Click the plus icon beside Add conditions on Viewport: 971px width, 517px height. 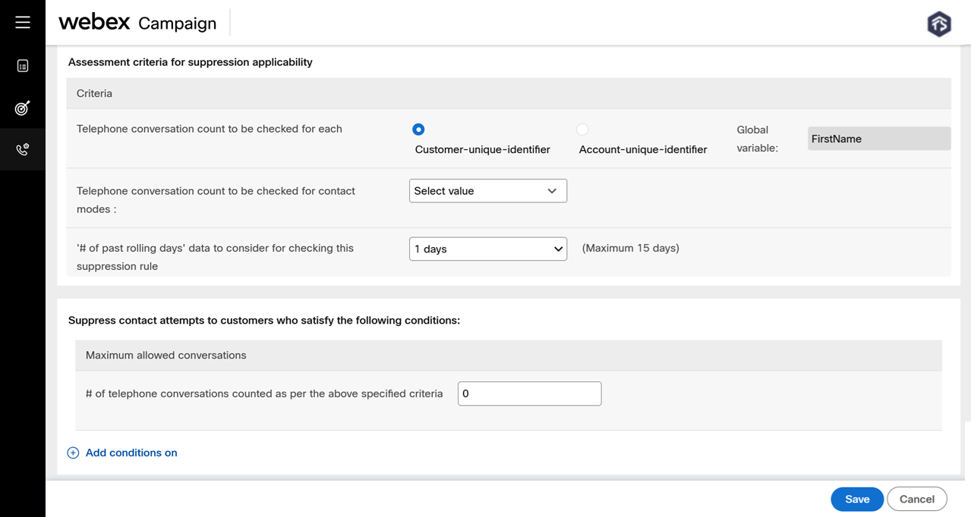click(x=73, y=453)
